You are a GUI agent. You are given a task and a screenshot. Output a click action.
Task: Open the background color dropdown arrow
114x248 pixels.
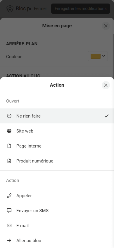point(103,56)
